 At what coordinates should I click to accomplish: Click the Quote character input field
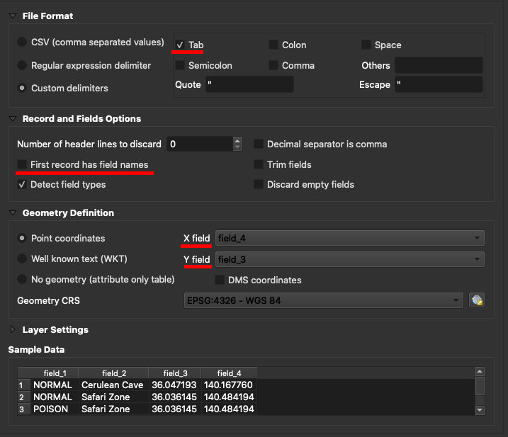click(249, 84)
